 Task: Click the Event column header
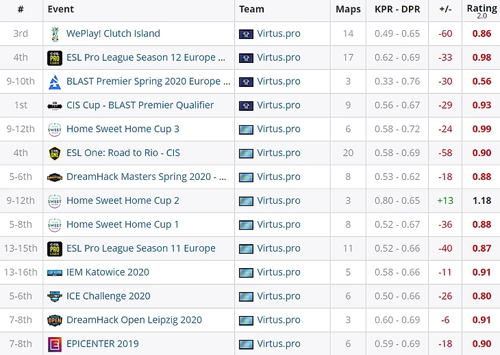pos(61,10)
